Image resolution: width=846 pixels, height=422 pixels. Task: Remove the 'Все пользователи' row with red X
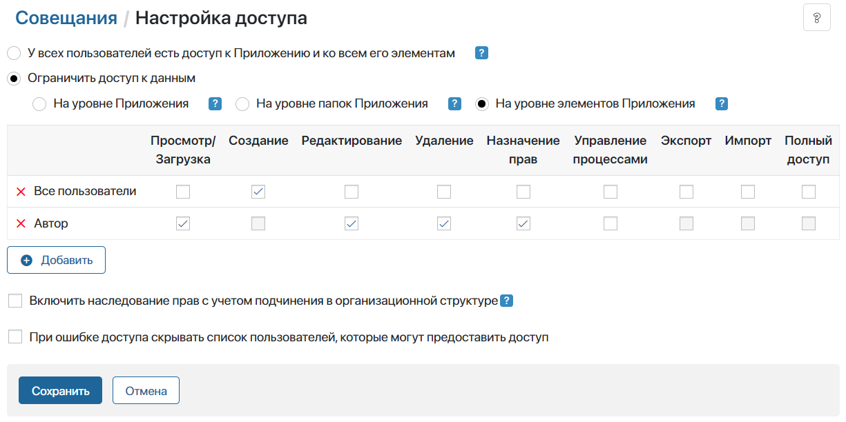21,192
